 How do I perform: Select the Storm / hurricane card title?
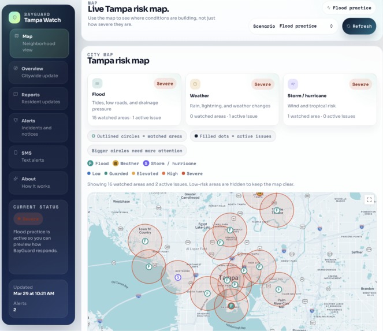307,96
